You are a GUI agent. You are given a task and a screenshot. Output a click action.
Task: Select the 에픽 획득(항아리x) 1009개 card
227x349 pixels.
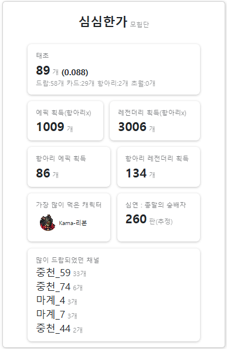click(65, 120)
